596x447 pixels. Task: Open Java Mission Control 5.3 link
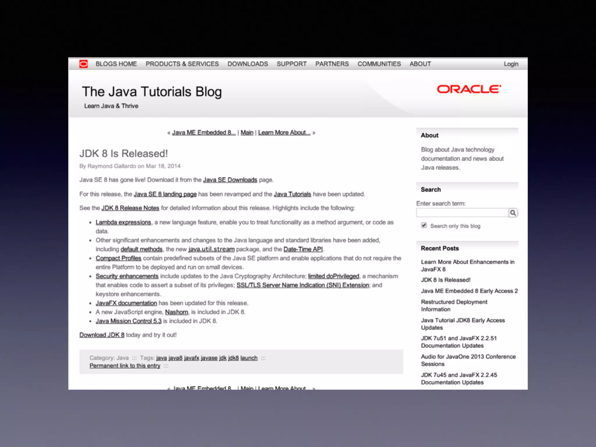[x=129, y=321]
